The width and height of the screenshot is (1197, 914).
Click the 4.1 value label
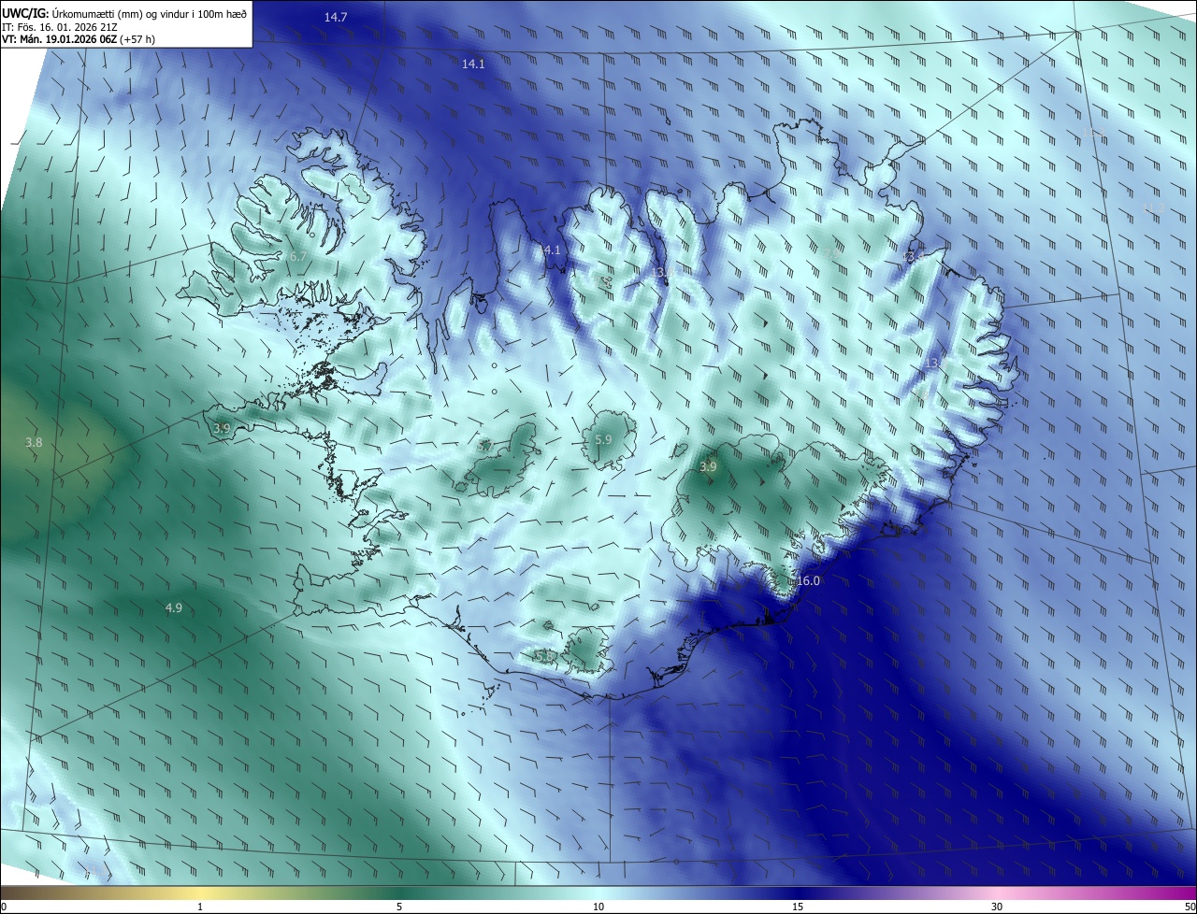552,250
